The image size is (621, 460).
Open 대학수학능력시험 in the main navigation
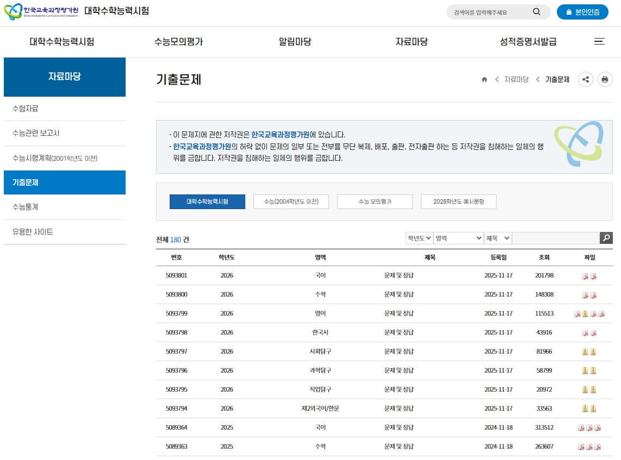(x=62, y=41)
